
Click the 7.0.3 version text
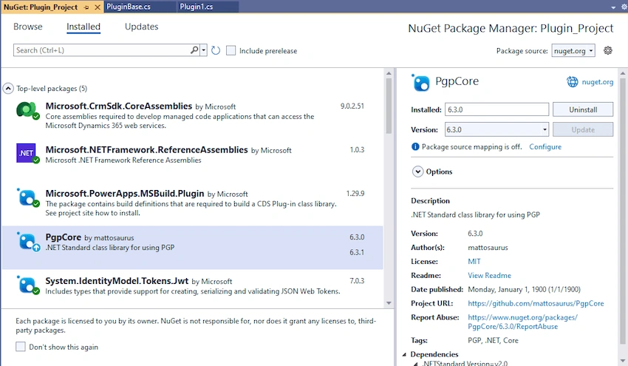pyautogui.click(x=357, y=281)
